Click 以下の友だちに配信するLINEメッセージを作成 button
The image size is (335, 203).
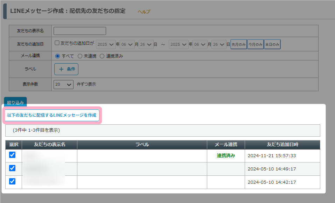click(x=52, y=115)
